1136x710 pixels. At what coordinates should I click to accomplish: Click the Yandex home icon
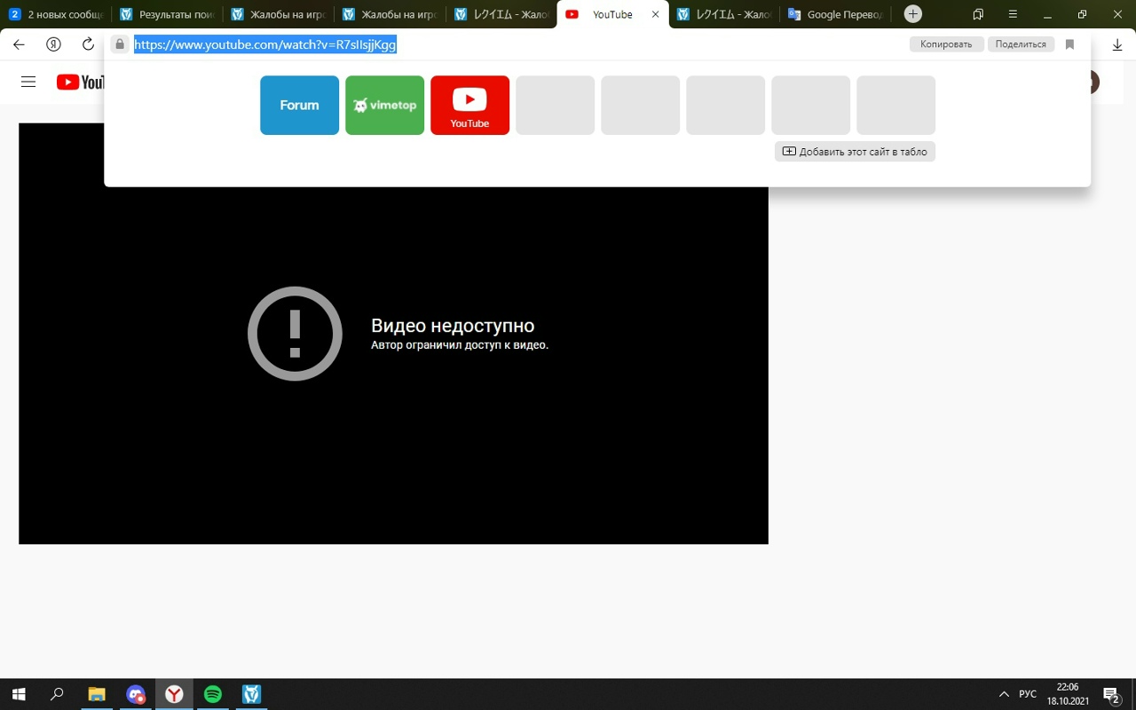point(53,44)
